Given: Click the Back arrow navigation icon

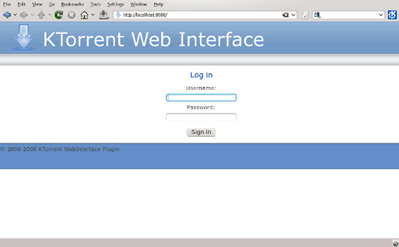Looking at the screenshot, I should pos(7,15).
